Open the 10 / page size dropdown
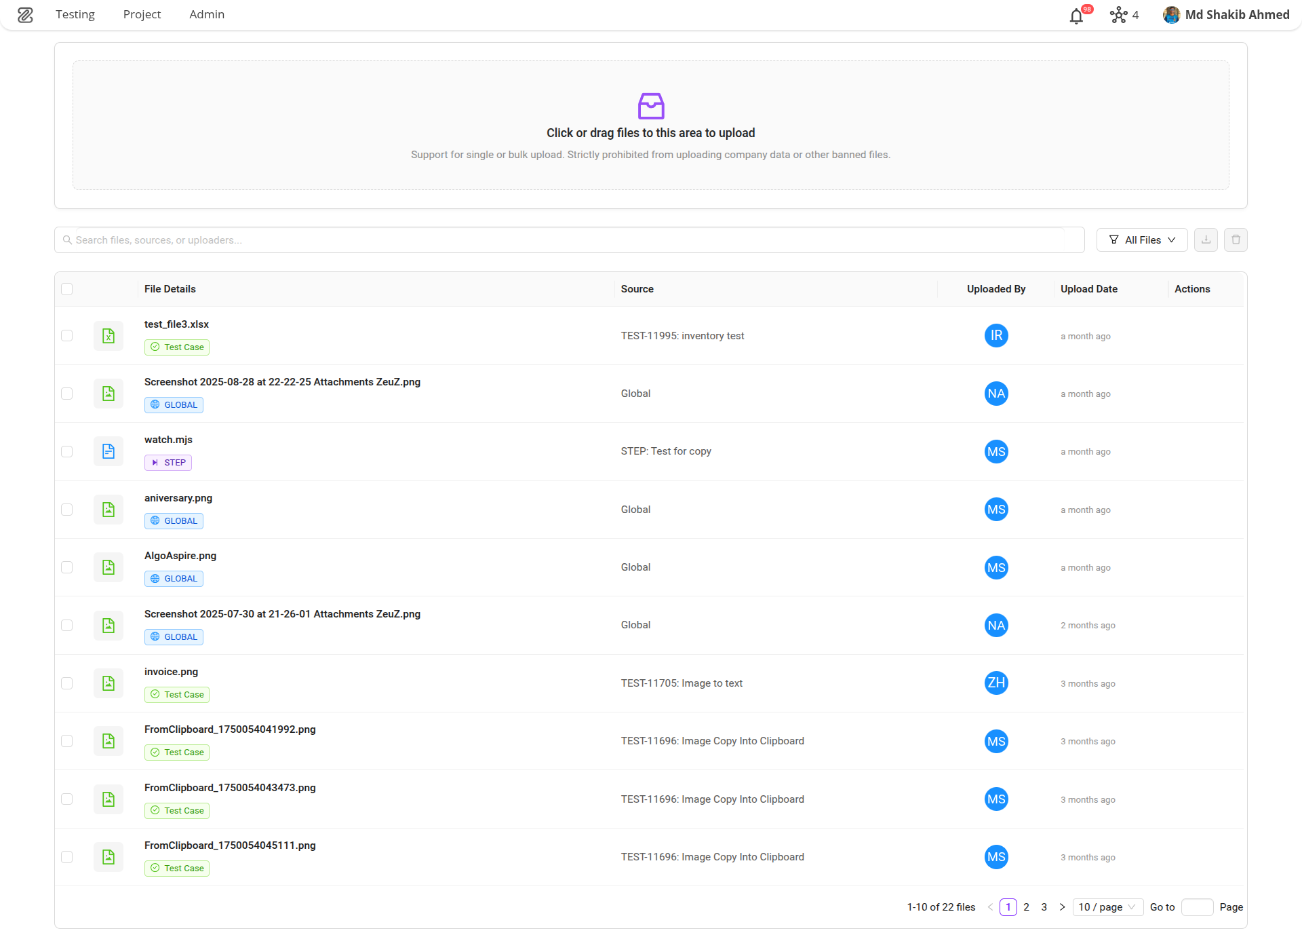 1107,907
